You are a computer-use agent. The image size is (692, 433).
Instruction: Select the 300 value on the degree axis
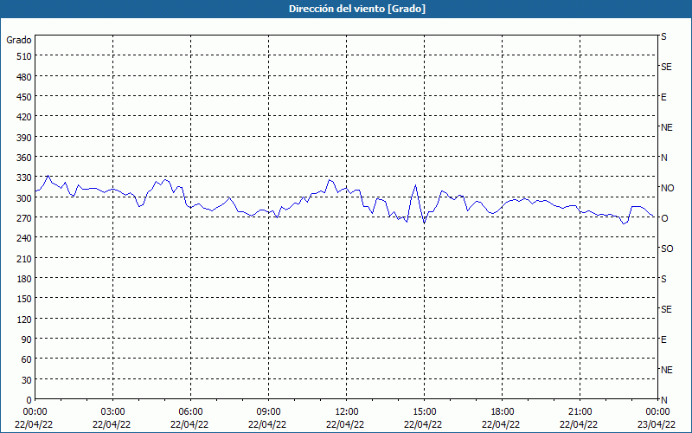(24, 198)
